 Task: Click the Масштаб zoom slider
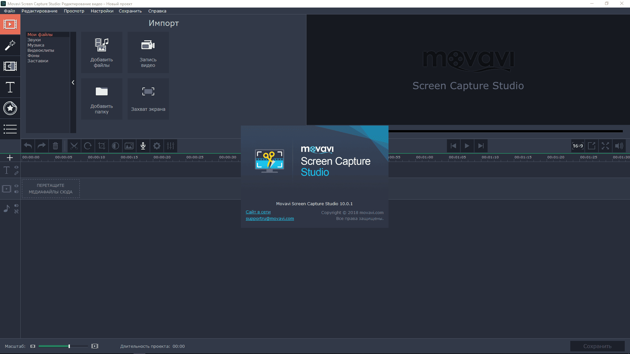63,346
